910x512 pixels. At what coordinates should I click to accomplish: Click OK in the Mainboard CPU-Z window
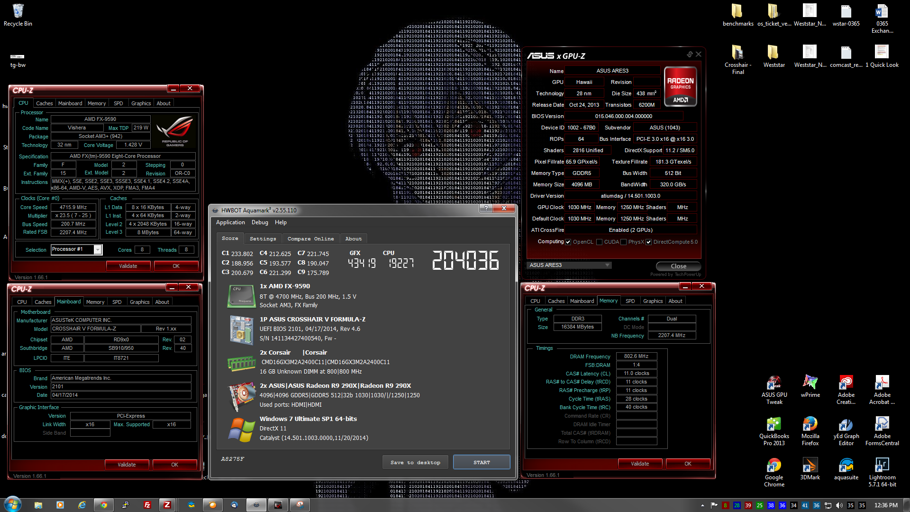pos(174,465)
